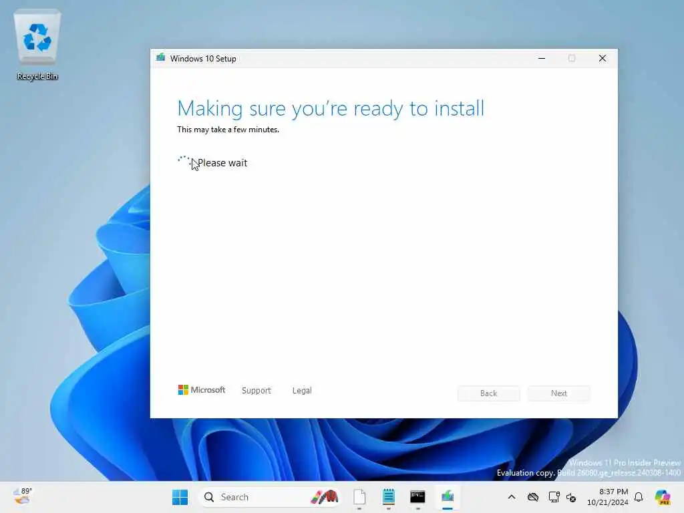Click the magnifier icon in the taskbar search

click(x=209, y=497)
